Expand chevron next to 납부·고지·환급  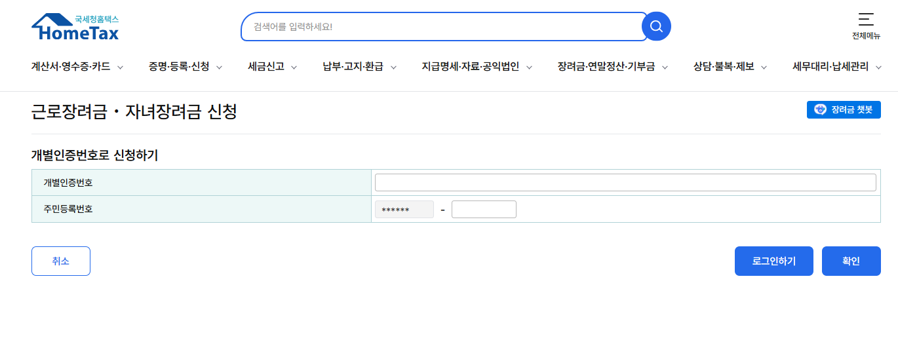[x=393, y=67]
